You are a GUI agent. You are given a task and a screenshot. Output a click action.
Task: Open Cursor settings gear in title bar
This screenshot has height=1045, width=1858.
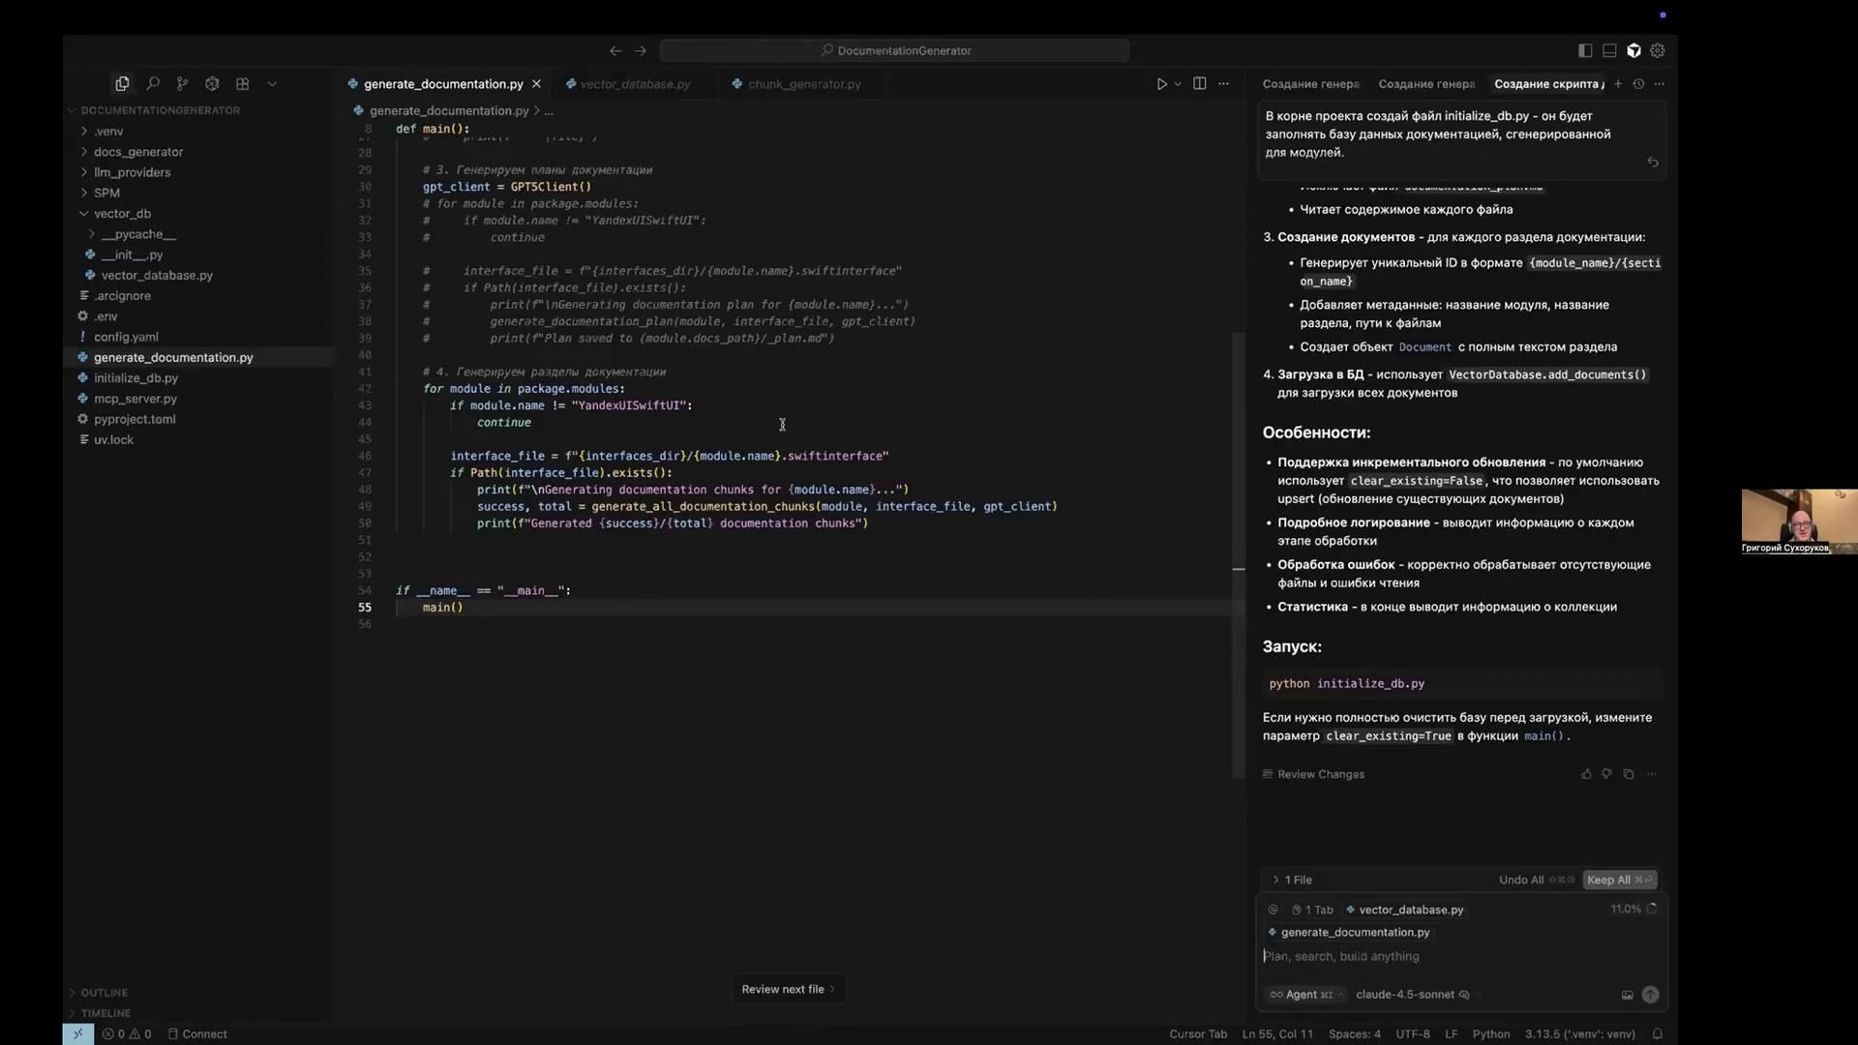click(x=1658, y=50)
